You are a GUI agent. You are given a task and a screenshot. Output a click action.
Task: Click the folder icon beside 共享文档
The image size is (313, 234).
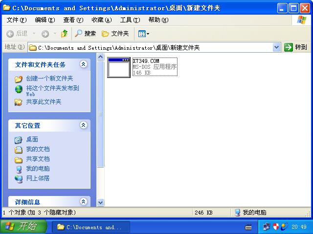pyautogui.click(x=19, y=159)
